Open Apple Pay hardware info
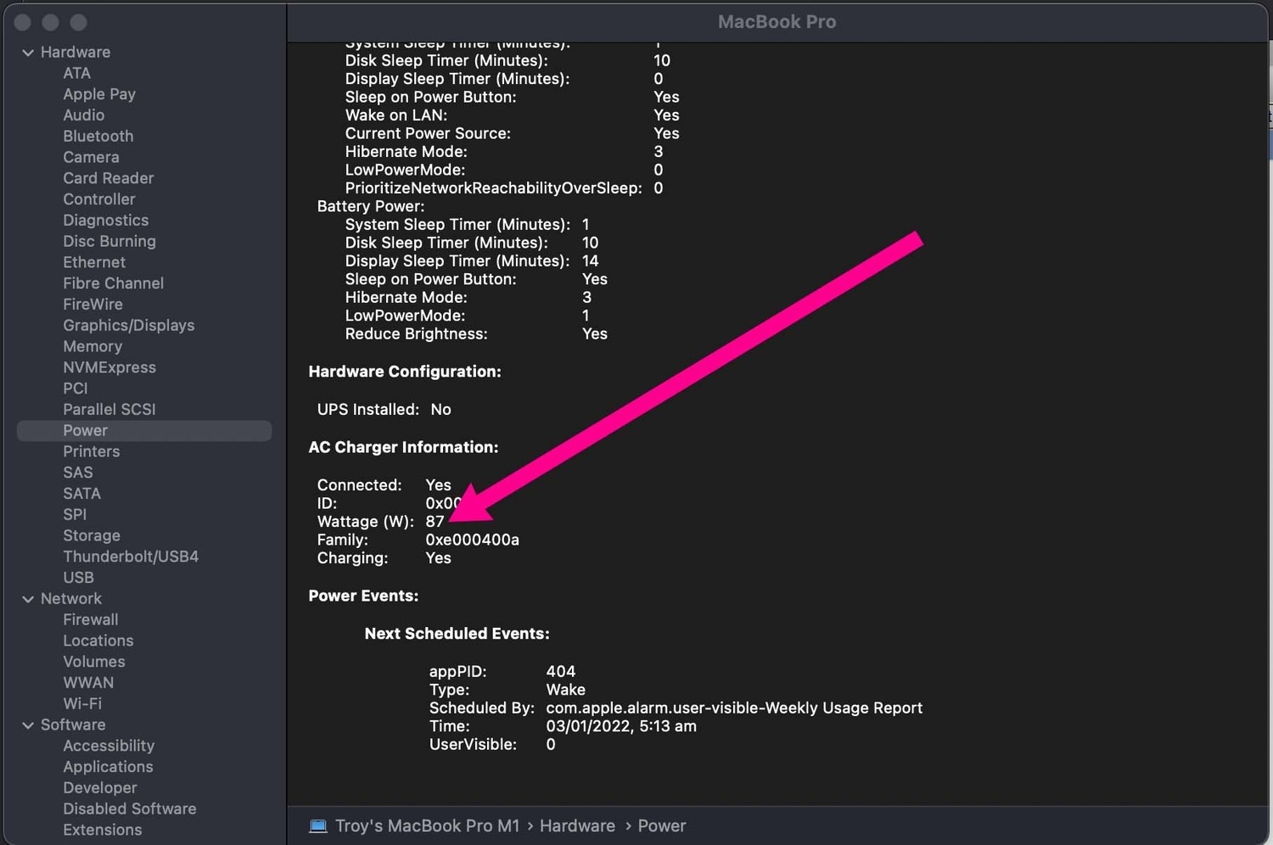The width and height of the screenshot is (1273, 845). tap(99, 94)
